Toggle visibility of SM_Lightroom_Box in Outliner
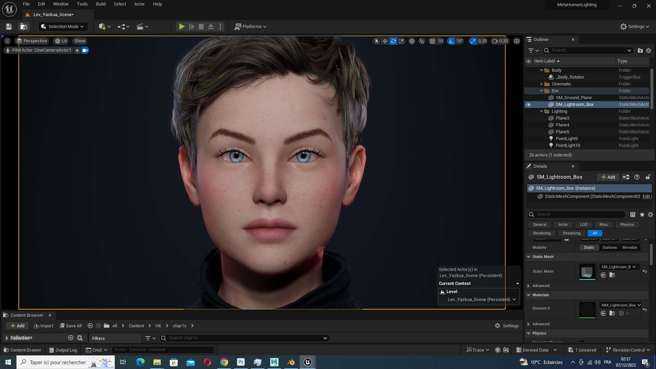Image resolution: width=656 pixels, height=369 pixels. [529, 105]
